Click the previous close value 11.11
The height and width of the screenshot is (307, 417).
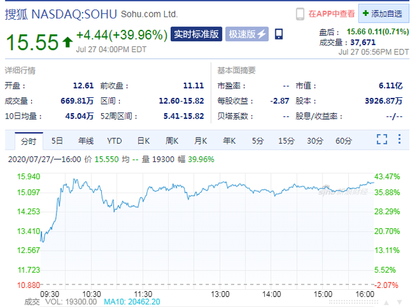[193, 85]
